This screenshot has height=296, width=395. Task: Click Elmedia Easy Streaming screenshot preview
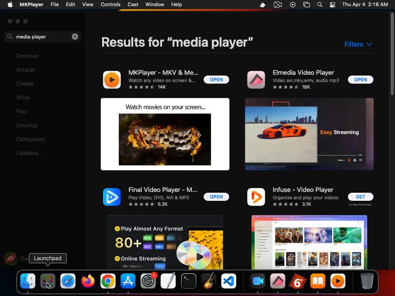click(x=309, y=134)
